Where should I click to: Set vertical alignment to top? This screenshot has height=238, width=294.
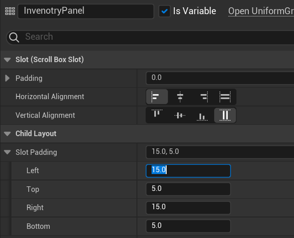pyautogui.click(x=157, y=115)
